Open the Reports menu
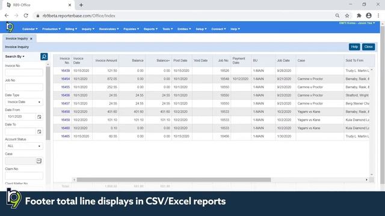The width and height of the screenshot is (385, 216). [150, 29]
